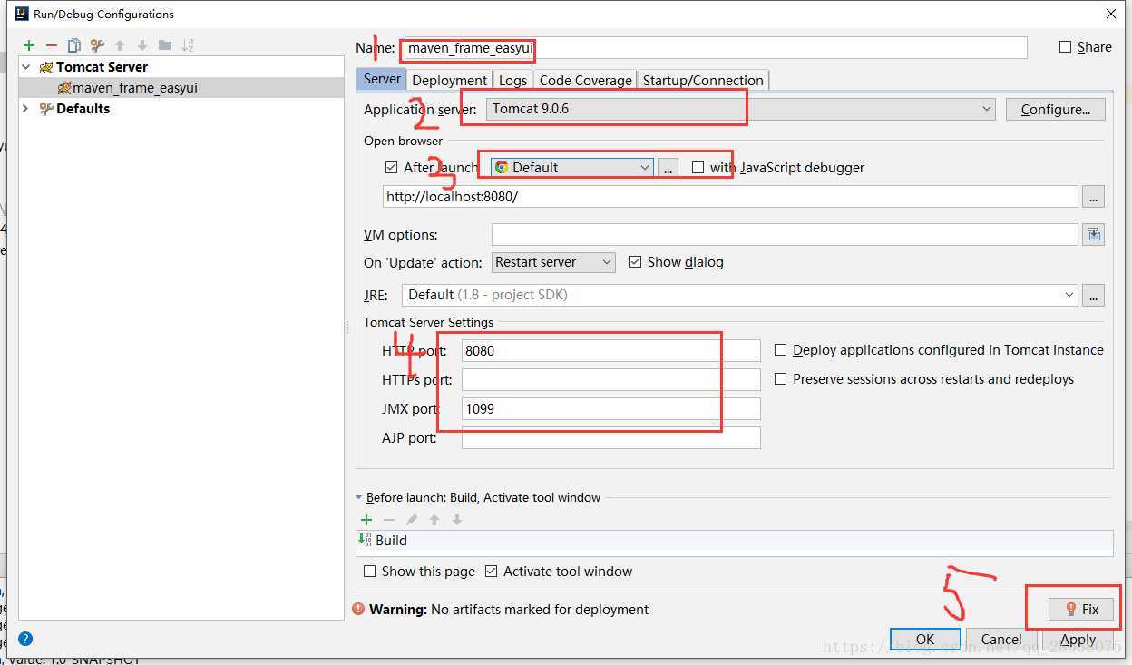Switch to Startup/Connection tab

coord(703,80)
